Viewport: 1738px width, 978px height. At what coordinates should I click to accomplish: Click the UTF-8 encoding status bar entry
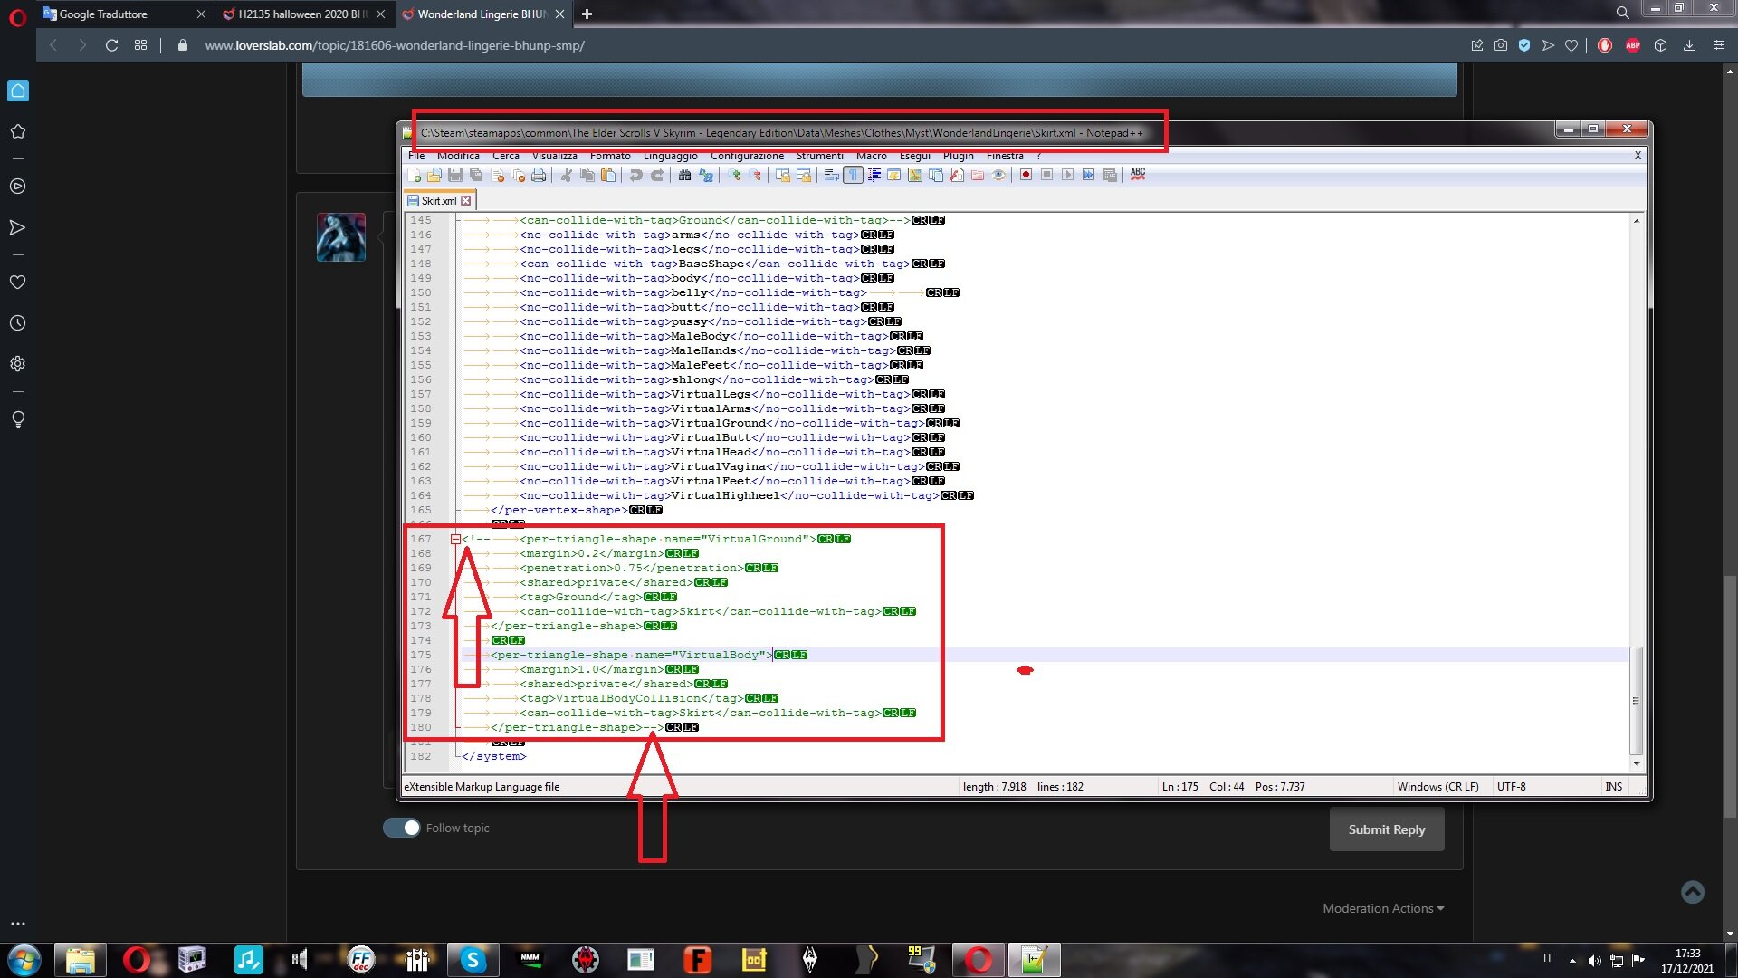point(1511,787)
